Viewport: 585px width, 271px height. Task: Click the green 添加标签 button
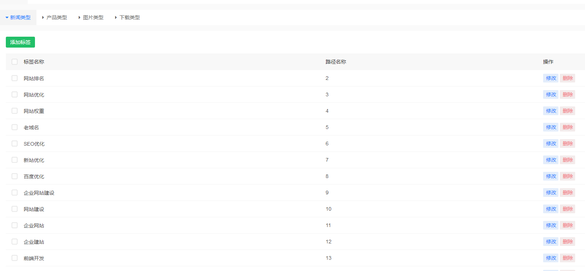pos(20,42)
